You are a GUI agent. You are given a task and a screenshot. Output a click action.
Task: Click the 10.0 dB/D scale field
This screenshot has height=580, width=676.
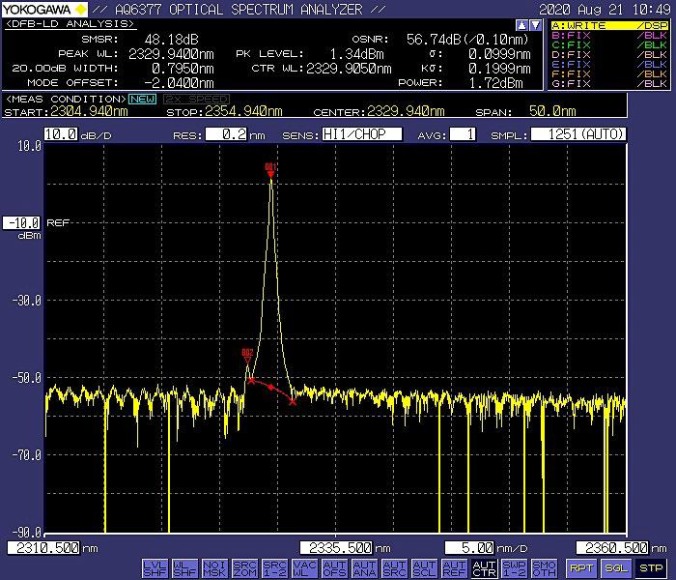(61, 134)
